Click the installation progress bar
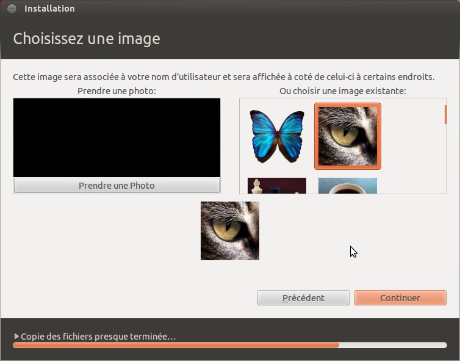The image size is (460, 361). [230, 345]
